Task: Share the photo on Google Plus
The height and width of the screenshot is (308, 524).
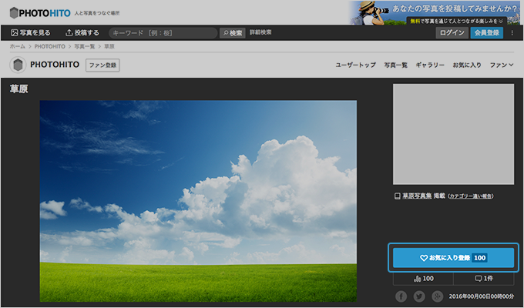Action: tap(438, 296)
